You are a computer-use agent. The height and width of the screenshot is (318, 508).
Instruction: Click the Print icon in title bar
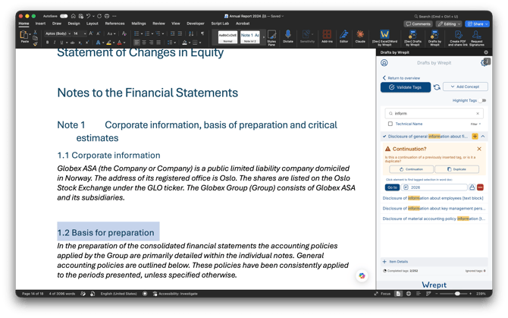coord(107,16)
